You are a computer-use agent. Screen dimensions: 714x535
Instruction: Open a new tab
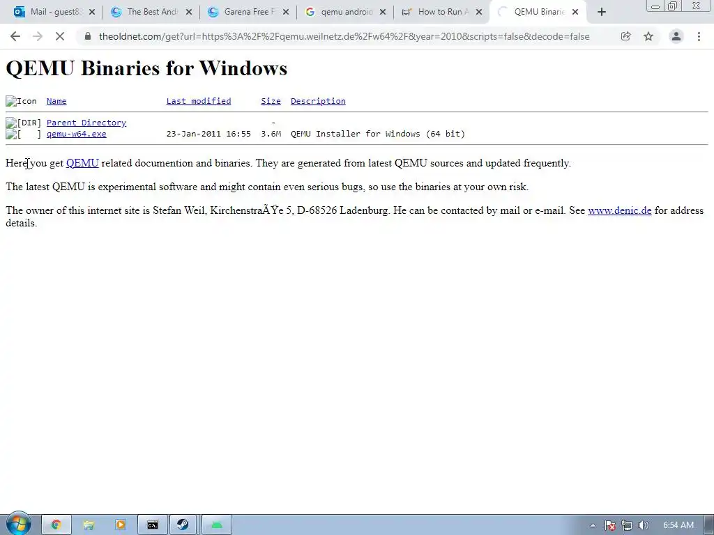coord(602,13)
